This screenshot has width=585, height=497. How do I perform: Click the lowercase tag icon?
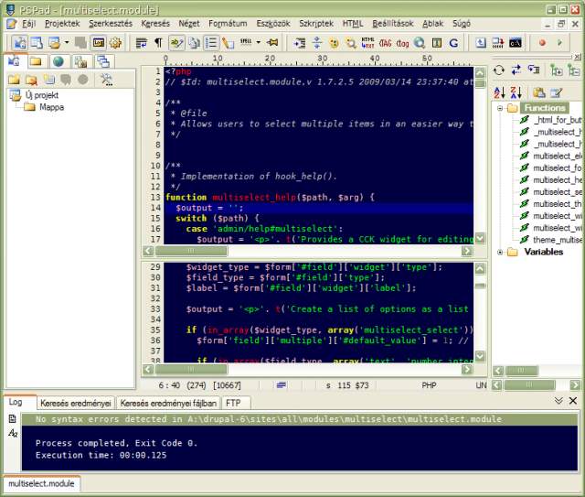point(402,43)
